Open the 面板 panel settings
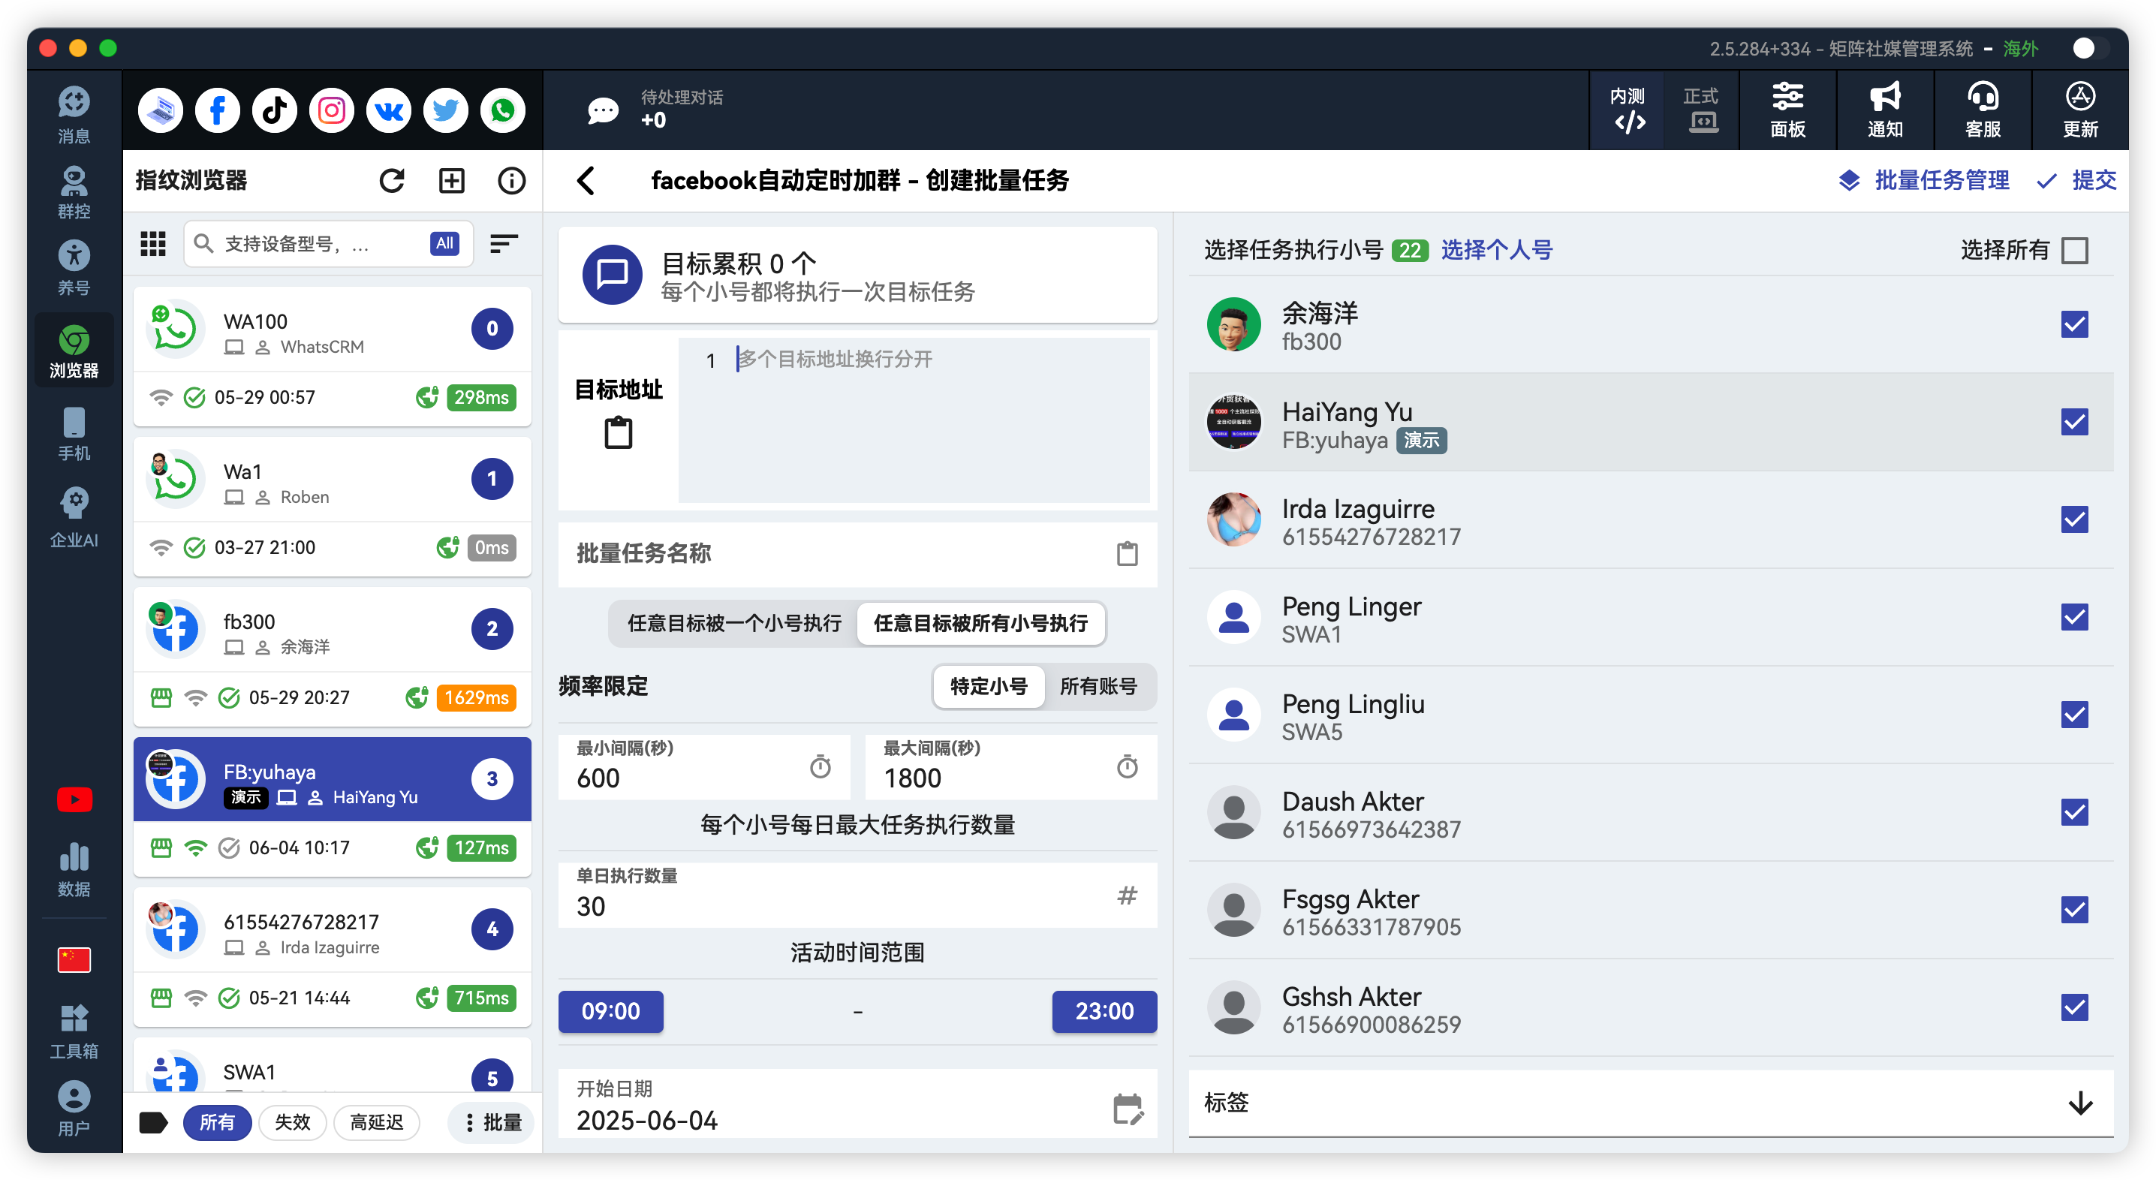Viewport: 2156px width, 1180px height. 1787,110
